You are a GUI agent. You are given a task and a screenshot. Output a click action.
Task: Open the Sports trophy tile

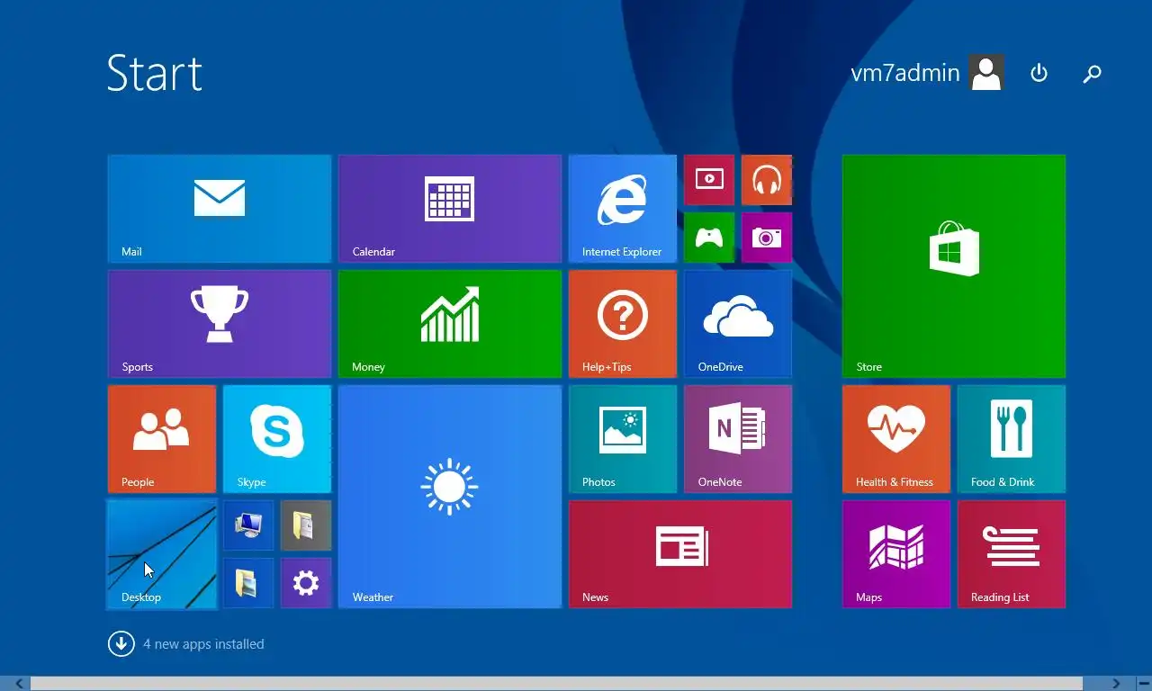click(x=220, y=324)
